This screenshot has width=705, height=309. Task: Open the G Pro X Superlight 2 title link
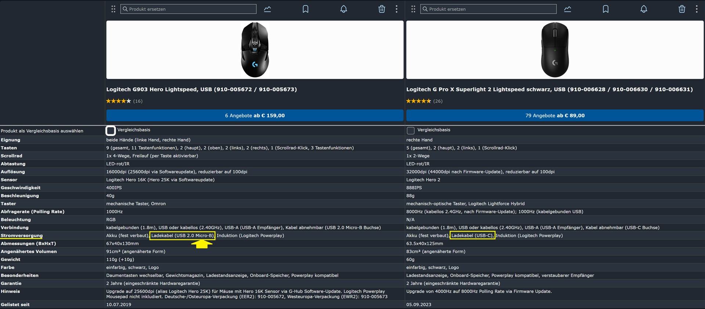[x=549, y=89]
